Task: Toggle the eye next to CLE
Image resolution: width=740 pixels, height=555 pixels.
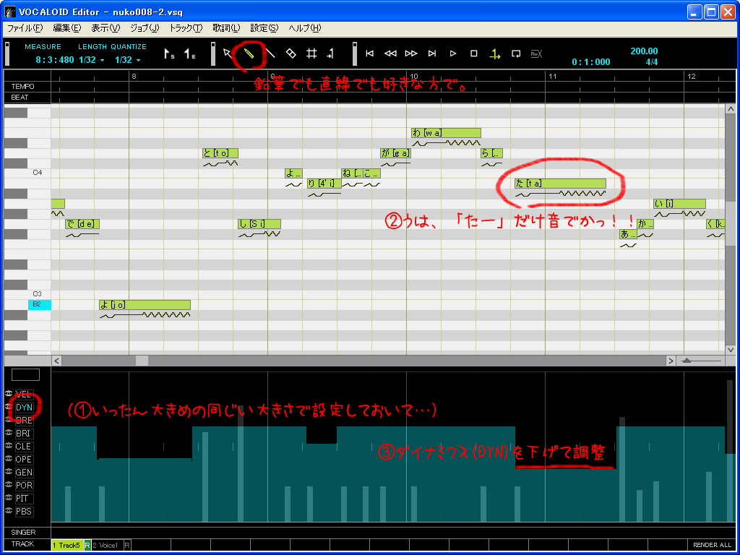Action: click(x=9, y=446)
